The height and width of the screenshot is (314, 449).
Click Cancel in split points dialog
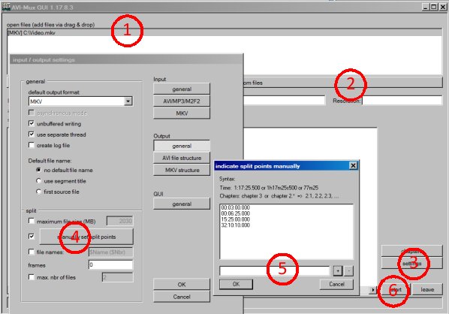(336, 284)
